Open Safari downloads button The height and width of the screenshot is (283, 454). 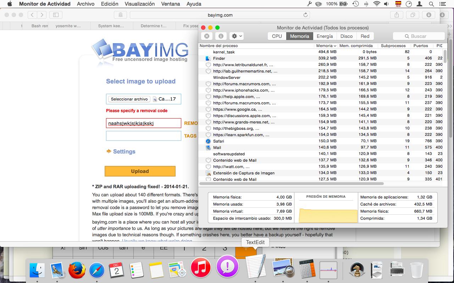click(429, 15)
